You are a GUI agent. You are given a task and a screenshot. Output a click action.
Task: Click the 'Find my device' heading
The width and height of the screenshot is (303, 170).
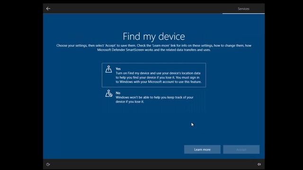154,36
